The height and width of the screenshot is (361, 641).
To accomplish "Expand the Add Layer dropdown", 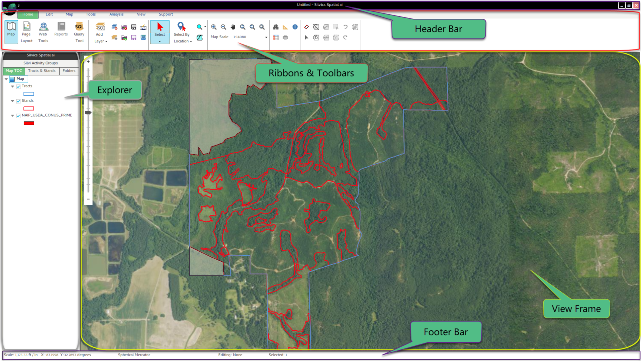I will [x=100, y=41].
